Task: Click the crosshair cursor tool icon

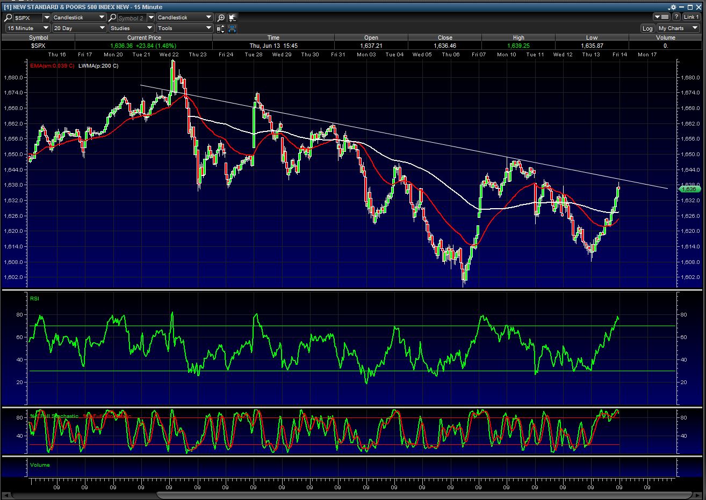Action: [232, 17]
